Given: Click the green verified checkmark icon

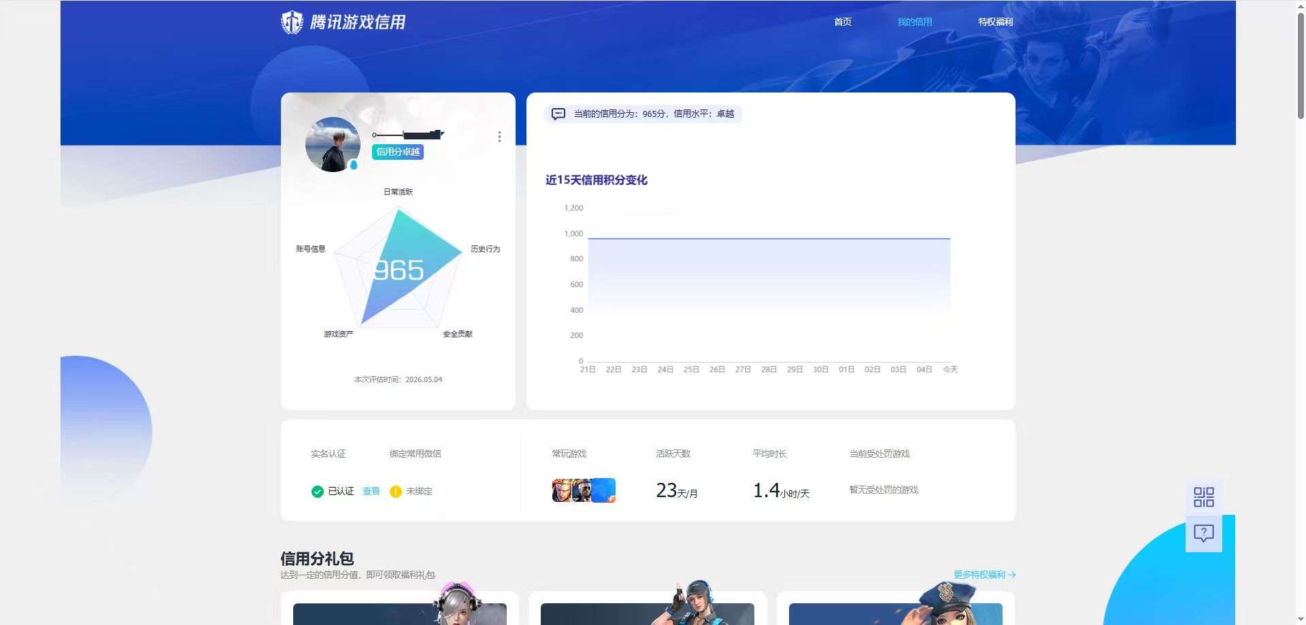Looking at the screenshot, I should (317, 492).
